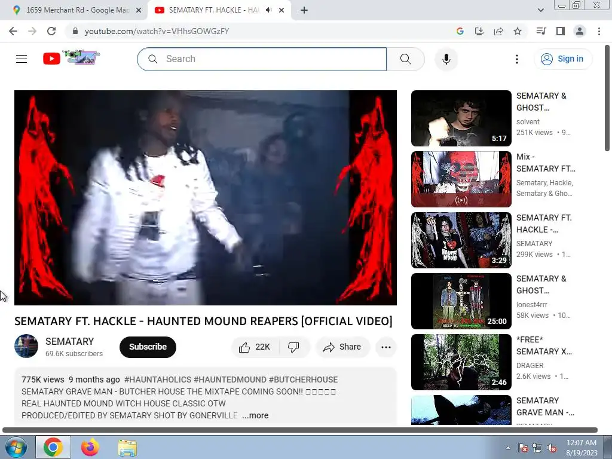Viewport: 612px width, 459px height.
Task: Open YouTube settings three-dot menu
Action: (x=517, y=59)
